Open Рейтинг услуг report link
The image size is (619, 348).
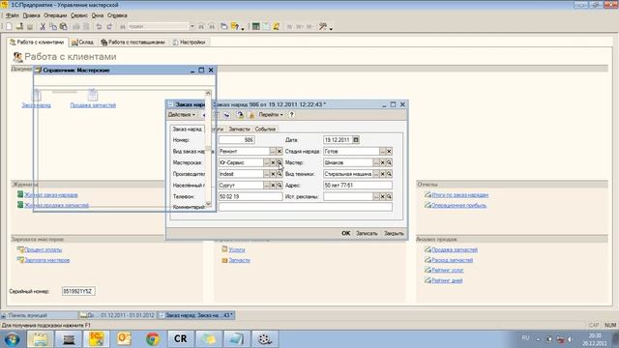point(447,271)
